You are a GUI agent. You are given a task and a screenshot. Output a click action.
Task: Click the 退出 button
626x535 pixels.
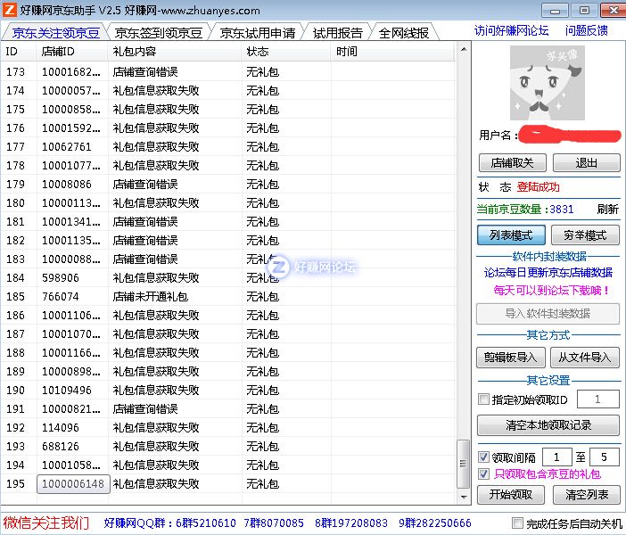pyautogui.click(x=587, y=163)
